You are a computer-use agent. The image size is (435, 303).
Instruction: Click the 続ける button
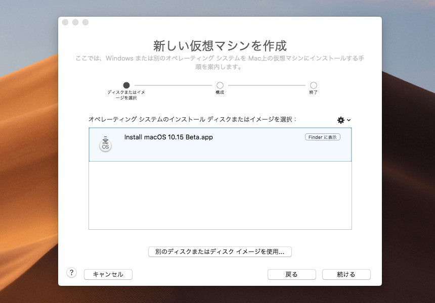coord(346,275)
